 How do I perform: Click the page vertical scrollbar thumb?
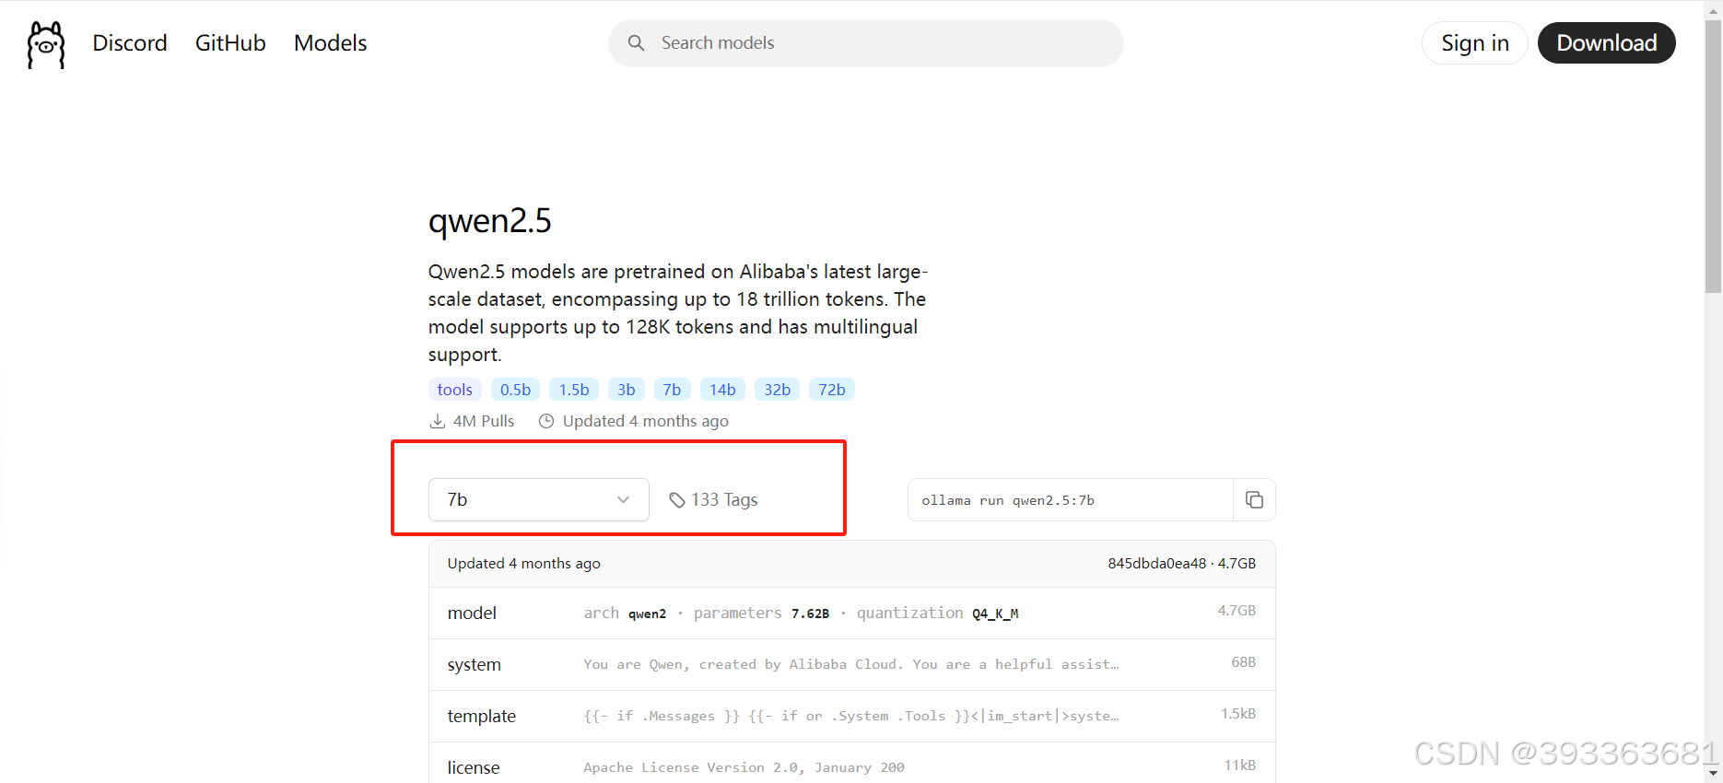click(x=1713, y=157)
